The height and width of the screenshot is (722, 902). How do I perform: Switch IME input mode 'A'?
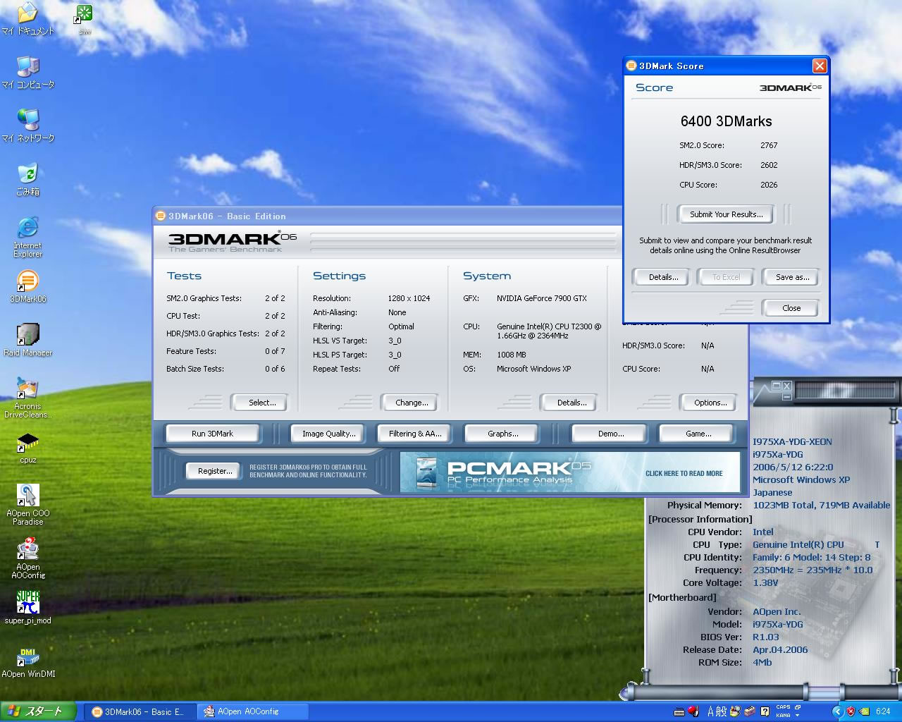click(712, 711)
